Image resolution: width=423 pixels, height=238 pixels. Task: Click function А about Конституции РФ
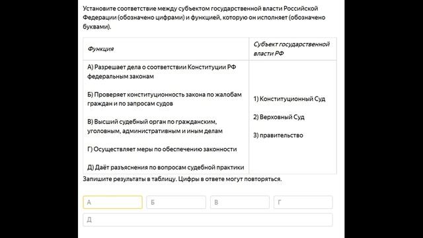(161, 72)
